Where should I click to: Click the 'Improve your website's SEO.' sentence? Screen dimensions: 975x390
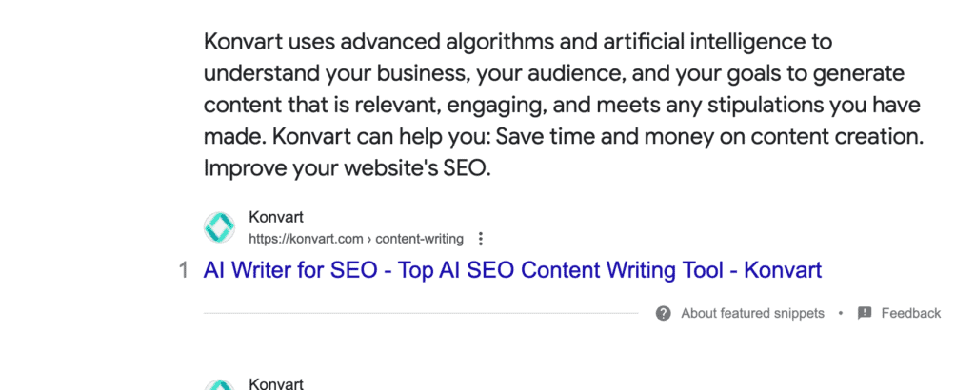click(347, 167)
